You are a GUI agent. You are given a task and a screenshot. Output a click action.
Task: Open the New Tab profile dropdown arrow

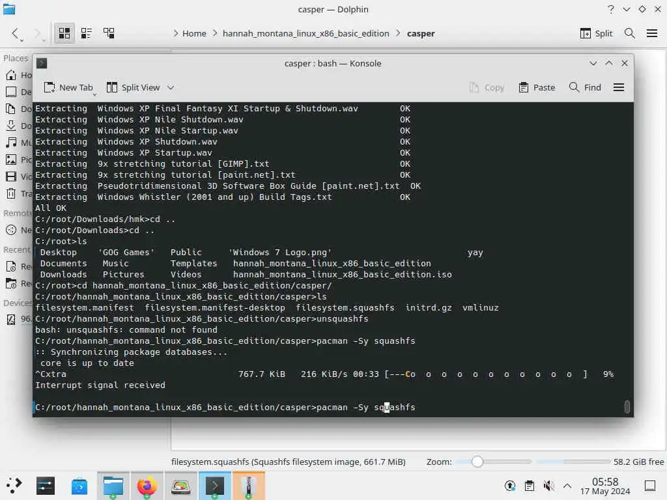click(94, 94)
